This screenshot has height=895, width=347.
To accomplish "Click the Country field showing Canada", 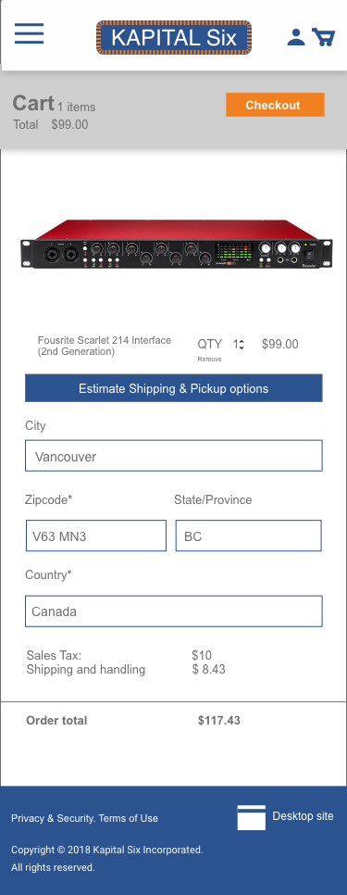I will 174,611.
